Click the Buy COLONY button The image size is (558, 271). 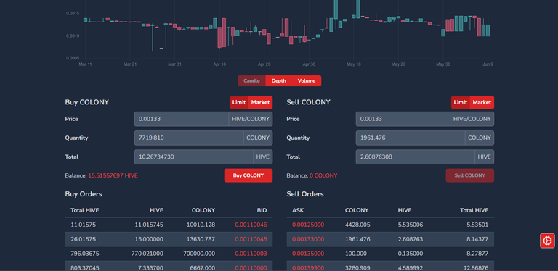248,175
